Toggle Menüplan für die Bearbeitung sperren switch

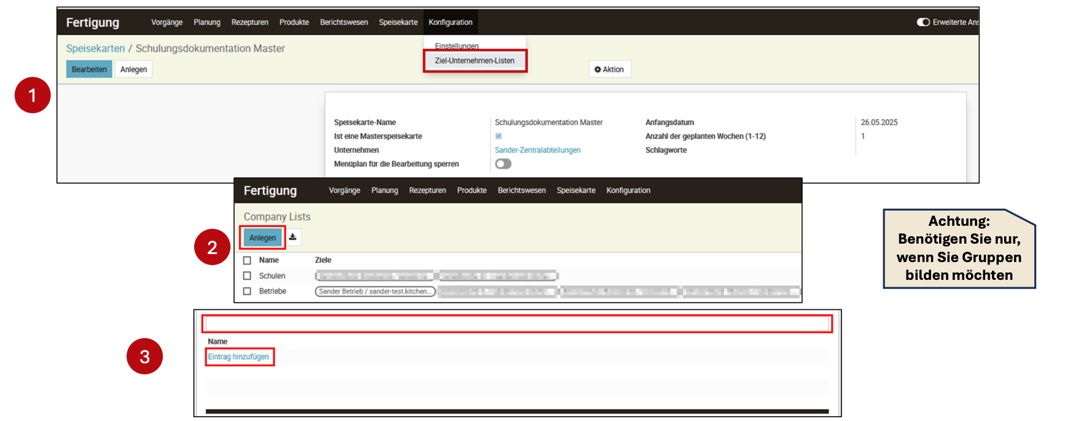click(503, 164)
